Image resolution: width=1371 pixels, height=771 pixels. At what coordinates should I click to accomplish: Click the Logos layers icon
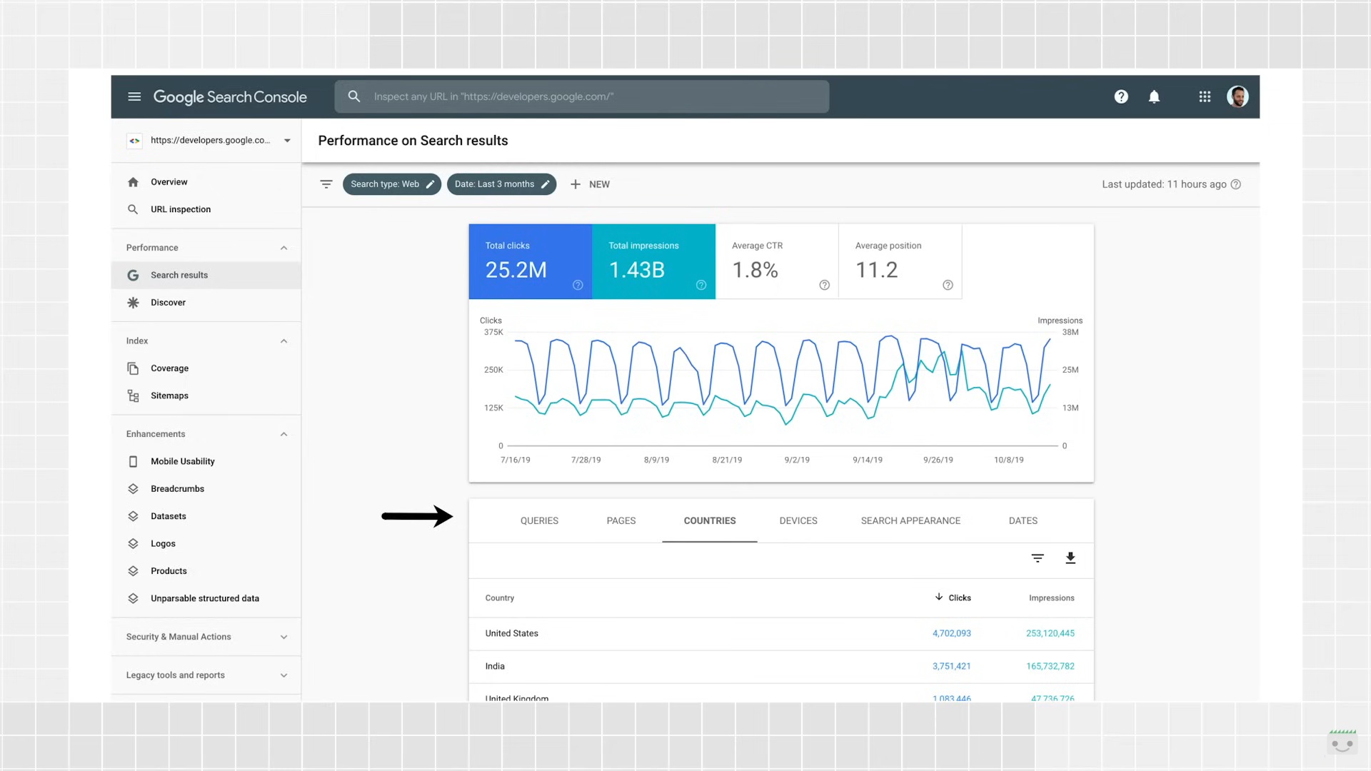point(133,543)
